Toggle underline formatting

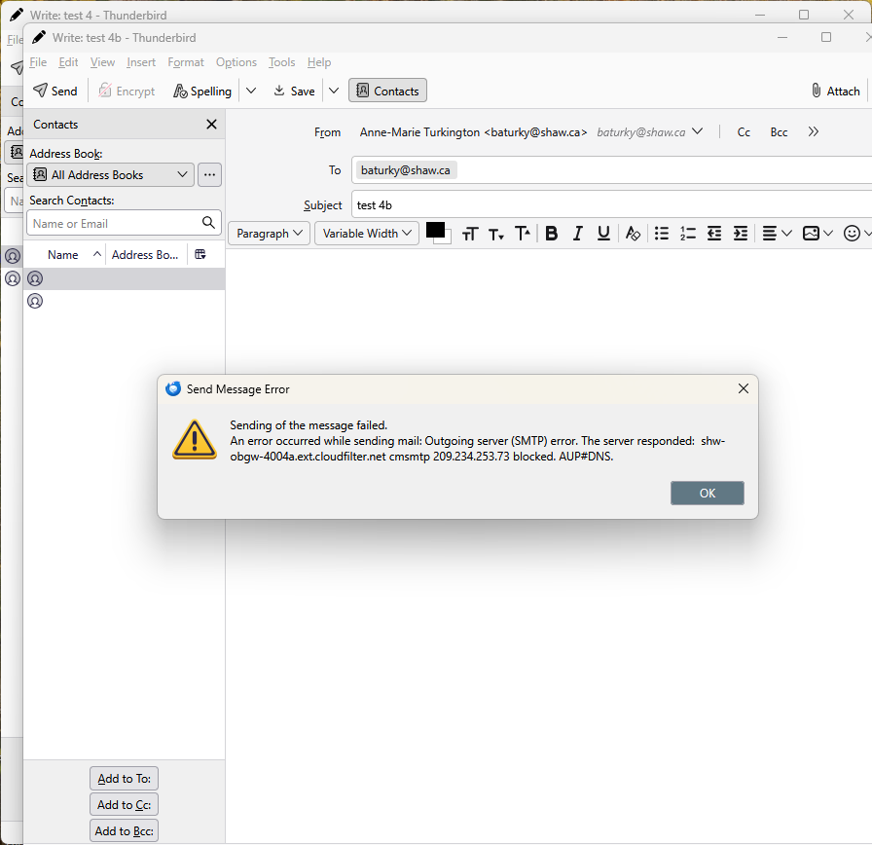[603, 234]
